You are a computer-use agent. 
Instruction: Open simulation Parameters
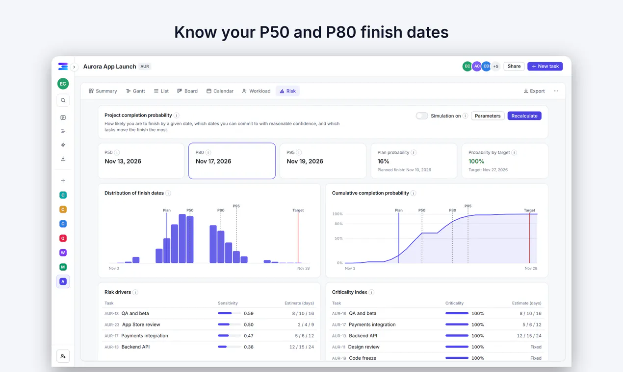click(488, 116)
